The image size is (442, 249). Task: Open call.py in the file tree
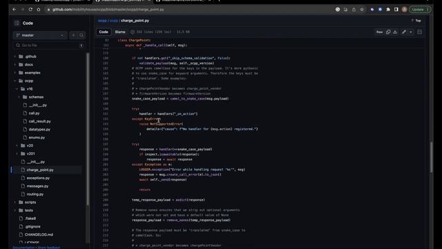tap(34, 113)
